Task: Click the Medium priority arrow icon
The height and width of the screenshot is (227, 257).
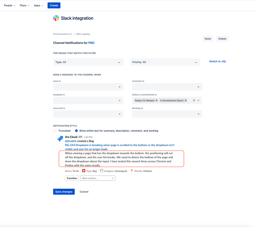Action: click(x=132, y=171)
